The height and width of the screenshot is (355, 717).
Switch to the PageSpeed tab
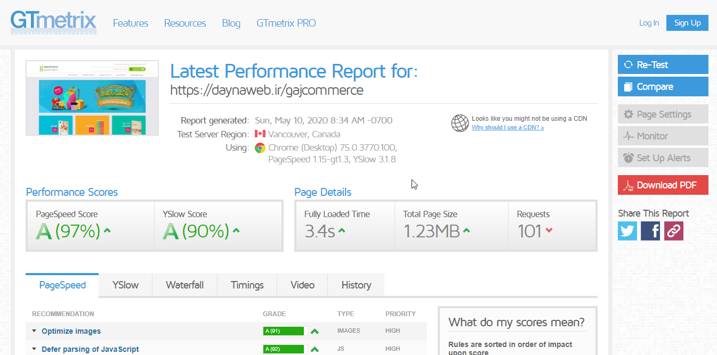(62, 285)
